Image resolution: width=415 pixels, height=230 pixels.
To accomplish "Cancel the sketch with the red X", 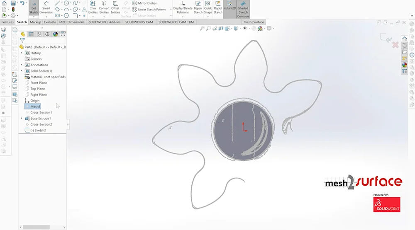I will 395,44.
